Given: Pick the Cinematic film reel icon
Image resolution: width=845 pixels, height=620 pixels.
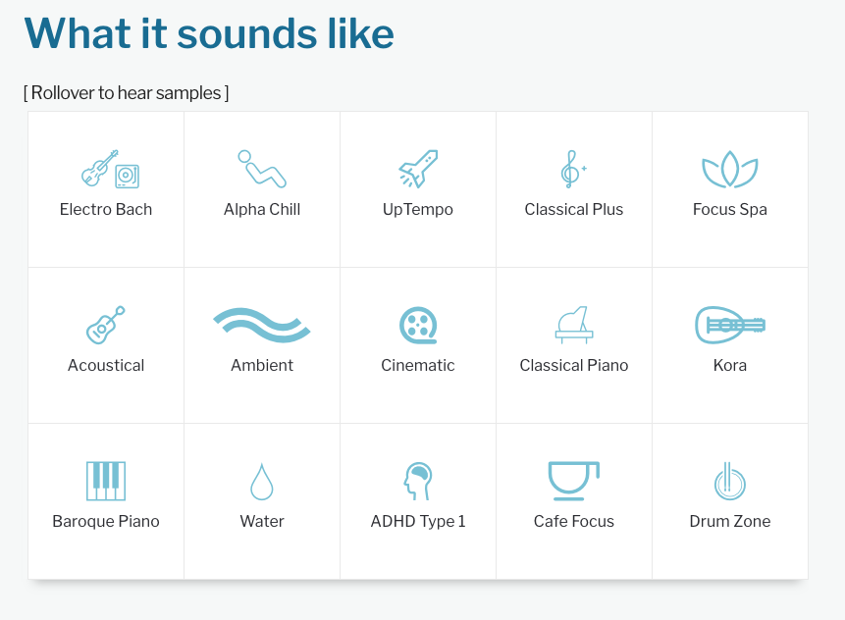Looking at the screenshot, I should 418,325.
